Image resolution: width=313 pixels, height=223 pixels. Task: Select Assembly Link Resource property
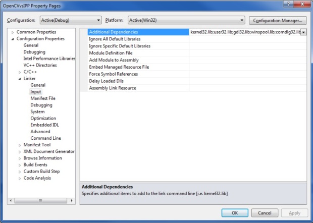(x=138, y=88)
